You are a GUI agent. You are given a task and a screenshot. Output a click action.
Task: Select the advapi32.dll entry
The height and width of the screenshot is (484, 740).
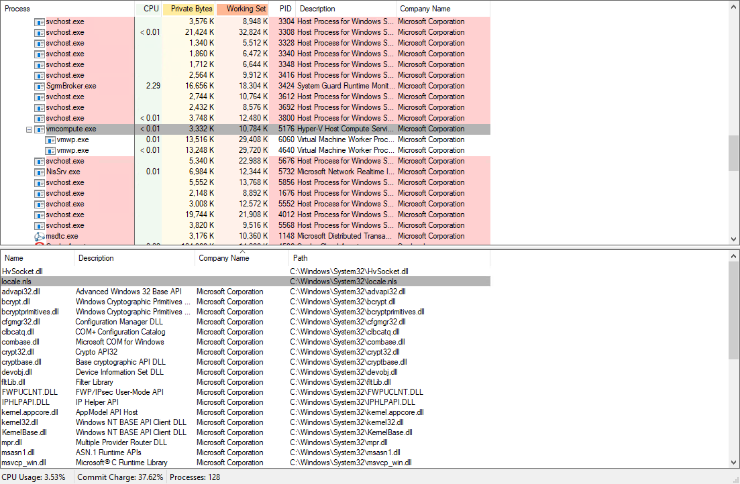pos(246,292)
